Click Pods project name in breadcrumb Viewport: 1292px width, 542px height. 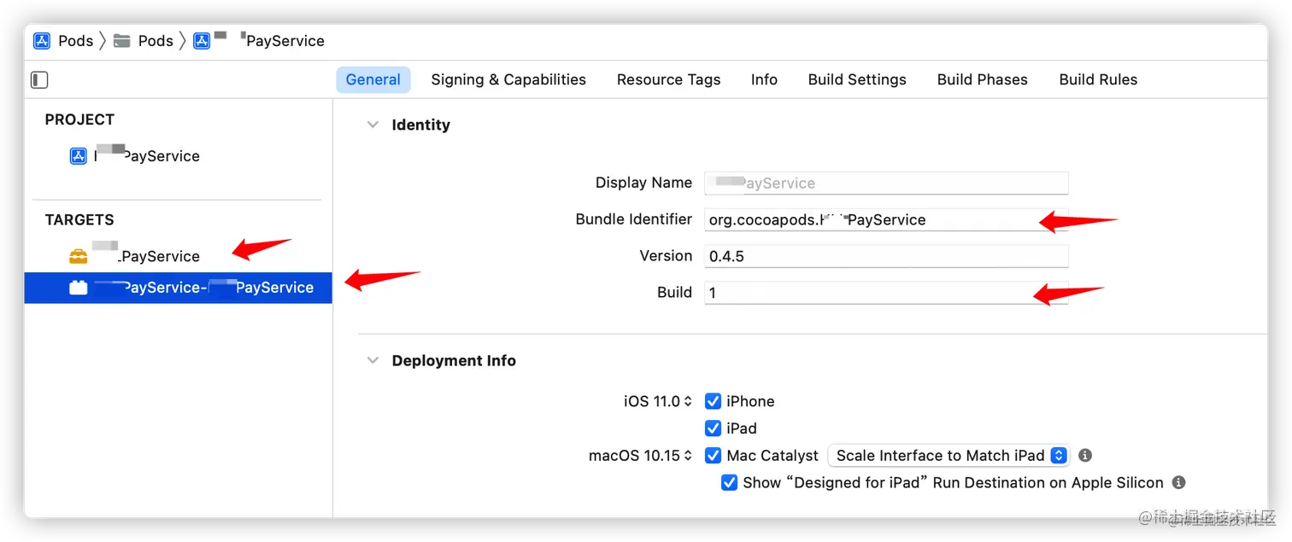coord(76,41)
